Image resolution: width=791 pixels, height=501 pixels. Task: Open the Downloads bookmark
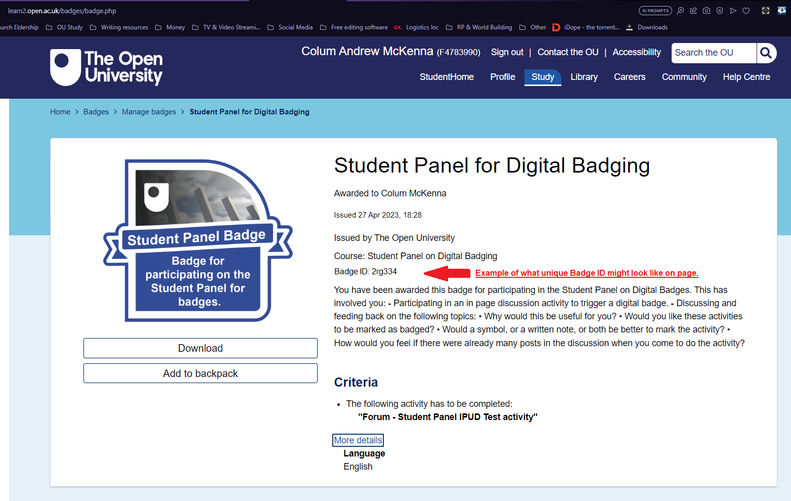coord(647,27)
